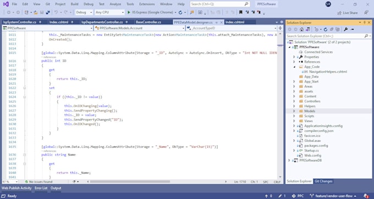The image size is (374, 199).
Task: Toggle pin on Solution Explorer panel
Action: coord(365,23)
